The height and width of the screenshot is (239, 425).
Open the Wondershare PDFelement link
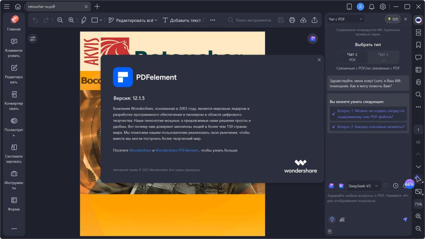click(x=177, y=150)
